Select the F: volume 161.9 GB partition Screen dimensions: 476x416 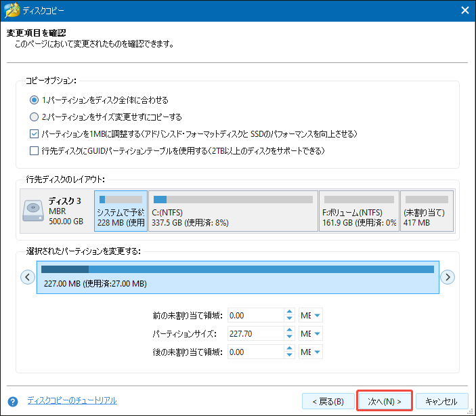click(359, 211)
